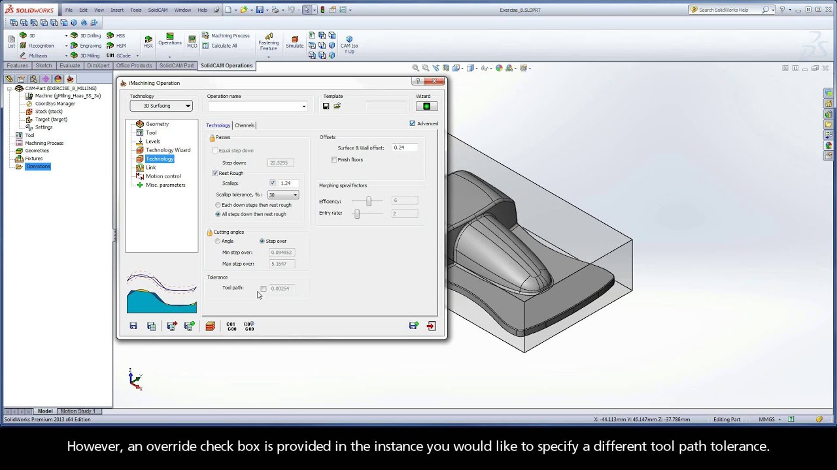Toggle the Scallop checkbox
This screenshot has height=470, width=837.
pyautogui.click(x=273, y=183)
